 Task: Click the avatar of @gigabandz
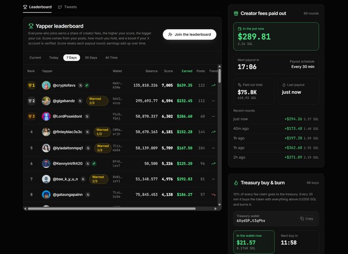[x=46, y=101]
